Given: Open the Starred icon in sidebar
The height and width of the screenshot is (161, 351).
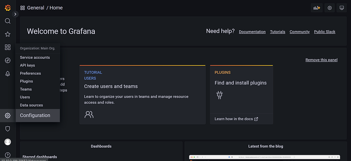Looking at the screenshot, I should [x=8, y=34].
